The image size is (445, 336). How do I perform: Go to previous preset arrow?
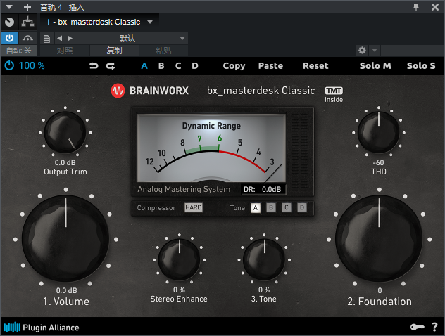(x=59, y=38)
